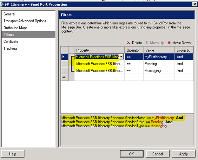Click the new row asterisk selector
Viewport: 198px width, 160px height.
click(x=64, y=77)
